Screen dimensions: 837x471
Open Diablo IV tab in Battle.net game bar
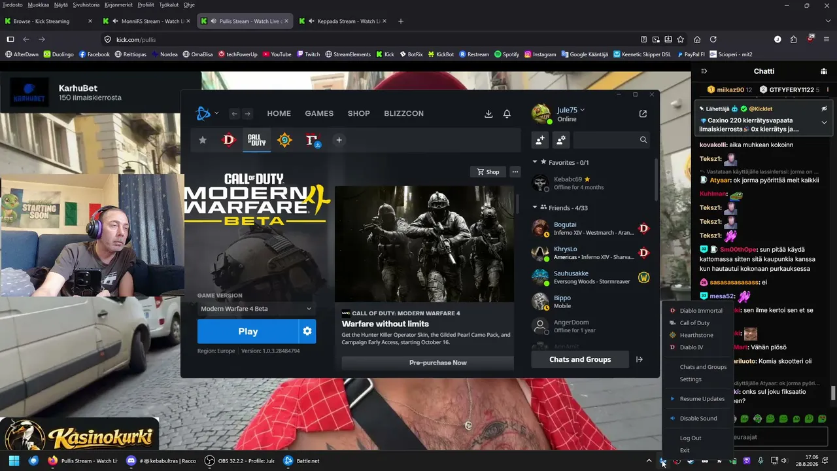(228, 140)
